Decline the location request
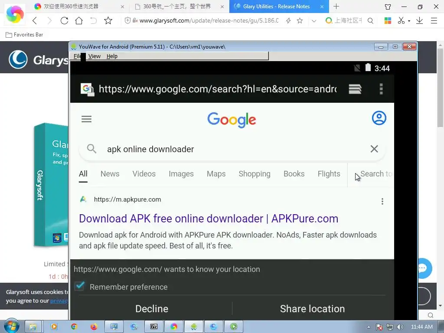 [x=152, y=309]
